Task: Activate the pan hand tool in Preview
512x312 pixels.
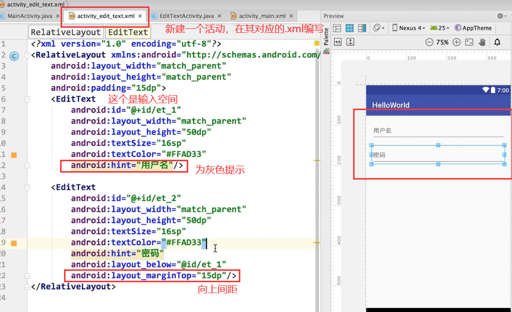Action: click(482, 42)
